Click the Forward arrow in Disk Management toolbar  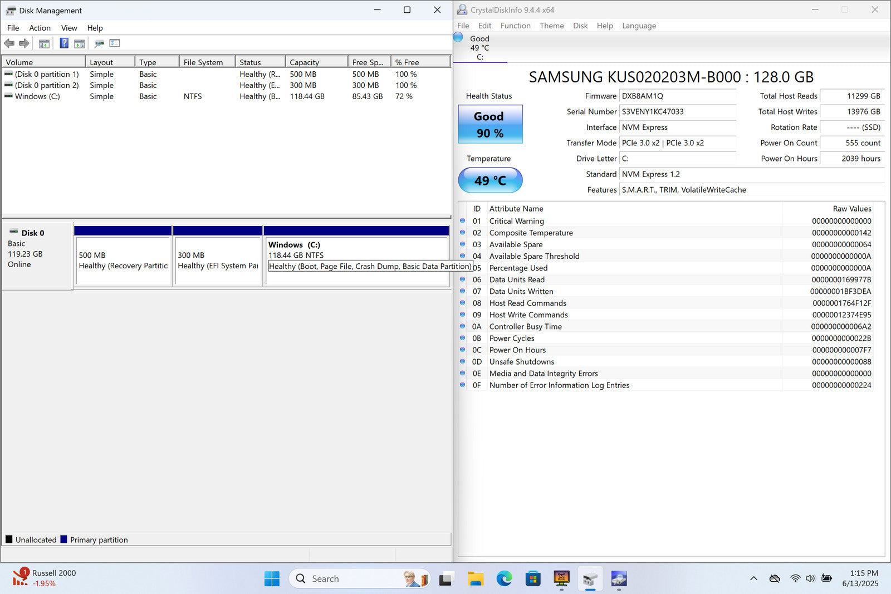24,43
